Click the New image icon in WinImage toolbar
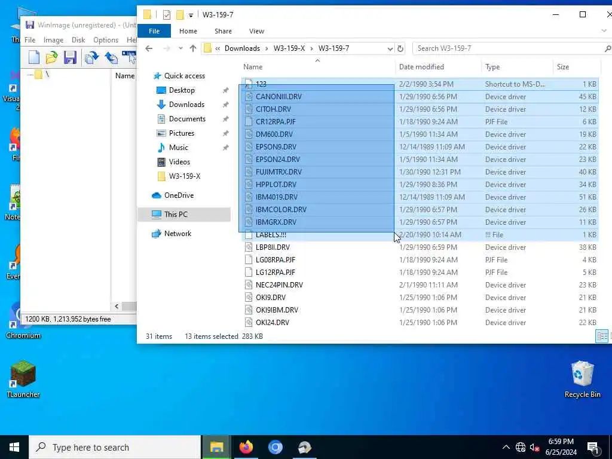Screen dimensions: 612x459 [x=34, y=57]
